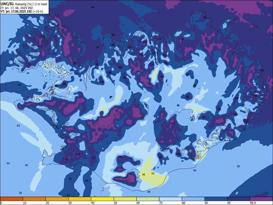
Task: Select the bright yellow 40–50 legend swatch
Action: click(x=102, y=199)
